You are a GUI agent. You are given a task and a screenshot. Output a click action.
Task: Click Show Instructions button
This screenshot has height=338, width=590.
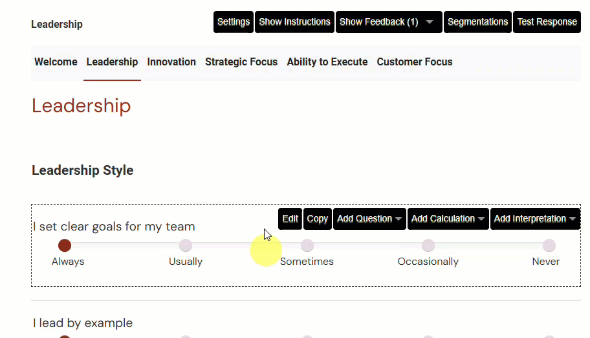click(x=294, y=22)
